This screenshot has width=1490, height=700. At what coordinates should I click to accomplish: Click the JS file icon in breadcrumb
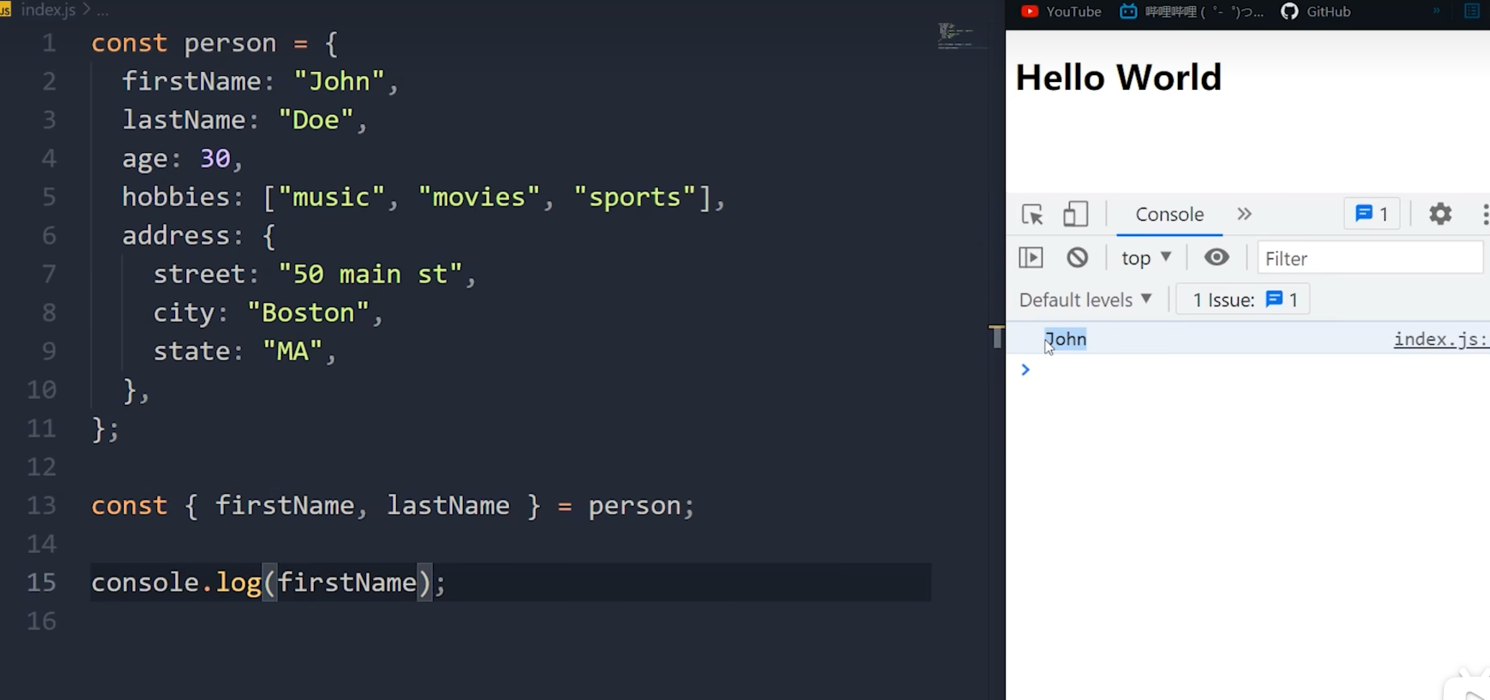pos(6,10)
